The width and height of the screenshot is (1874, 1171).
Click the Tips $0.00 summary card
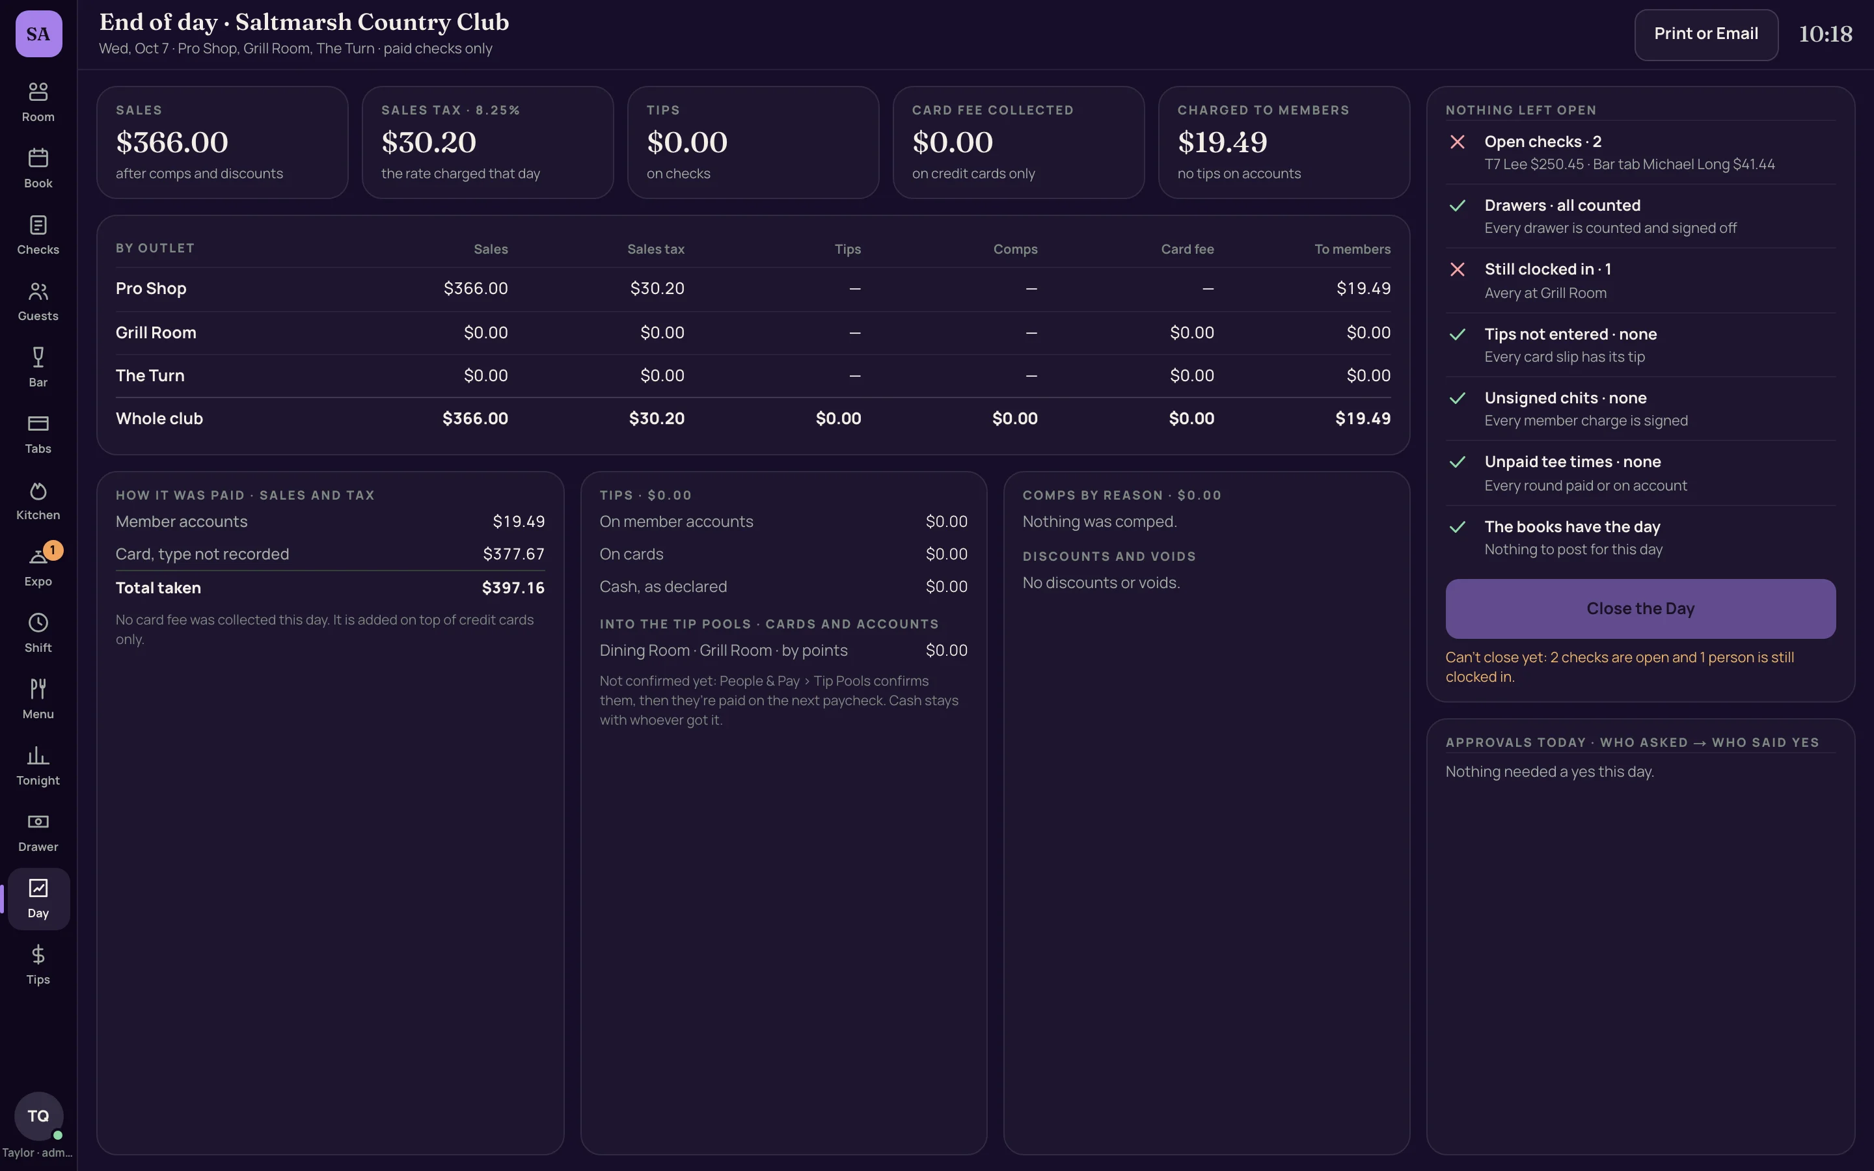point(753,142)
